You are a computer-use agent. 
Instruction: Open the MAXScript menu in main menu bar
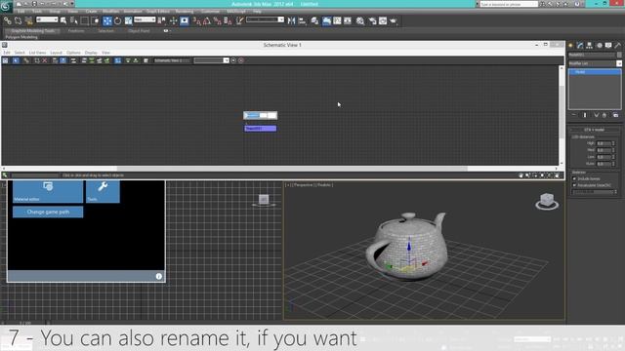pos(236,11)
